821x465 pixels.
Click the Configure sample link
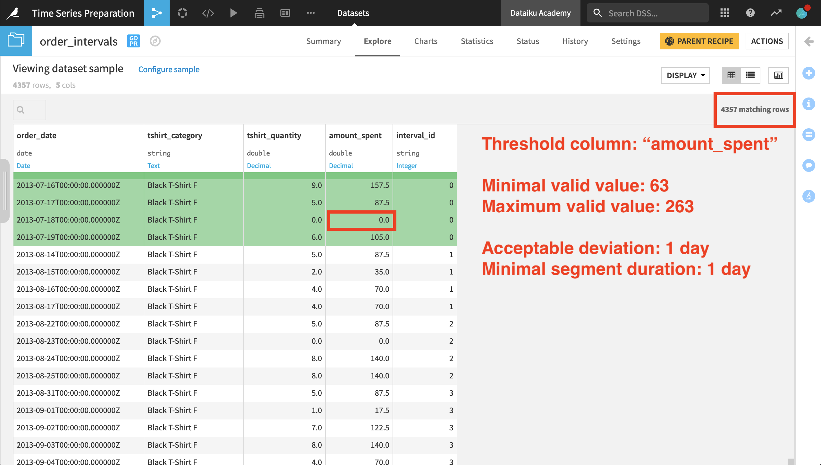point(169,69)
